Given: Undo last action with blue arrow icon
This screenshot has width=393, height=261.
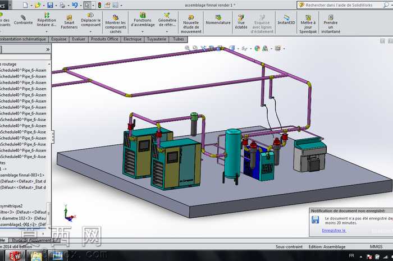Looking at the screenshot, I should coord(75,4).
